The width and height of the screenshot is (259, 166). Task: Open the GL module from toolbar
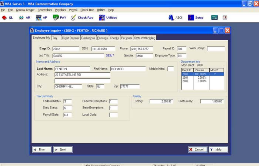[x=8, y=18]
